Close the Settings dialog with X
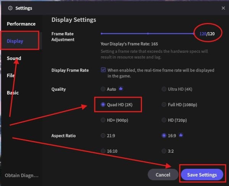This screenshot has width=229, height=186. click(223, 8)
